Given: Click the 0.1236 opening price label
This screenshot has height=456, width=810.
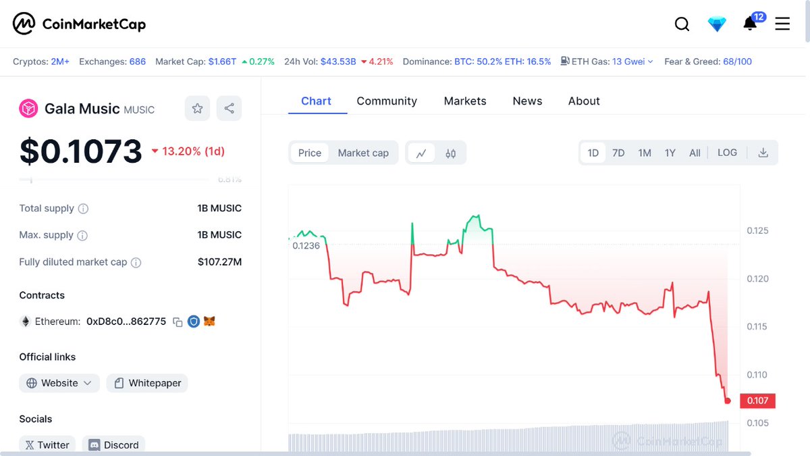Looking at the screenshot, I should point(306,246).
